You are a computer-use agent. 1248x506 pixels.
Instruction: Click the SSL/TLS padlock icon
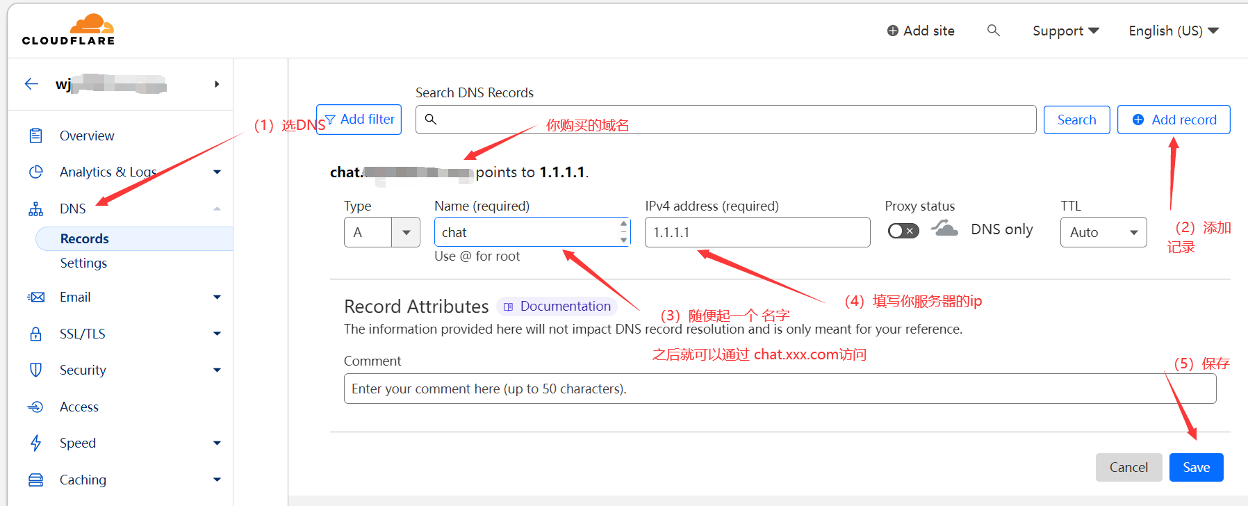pyautogui.click(x=36, y=334)
